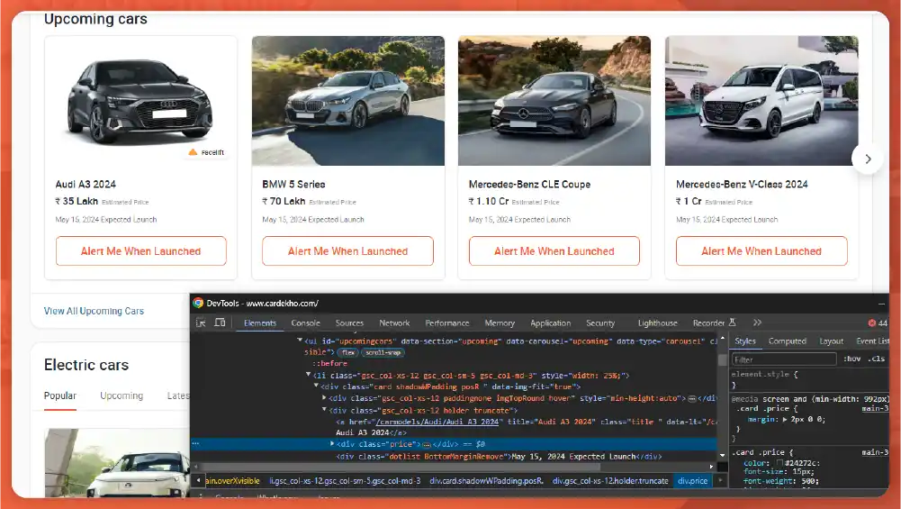Viewport: 901px width, 509px height.
Task: Click the three-dot gutter beside the selected price row
Action: point(195,444)
